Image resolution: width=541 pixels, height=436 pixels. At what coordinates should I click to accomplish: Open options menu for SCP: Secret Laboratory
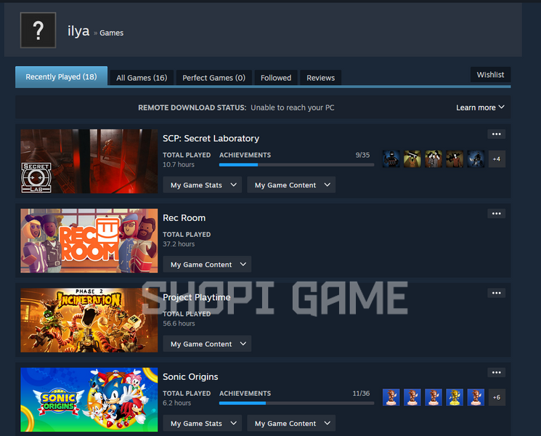[496, 134]
